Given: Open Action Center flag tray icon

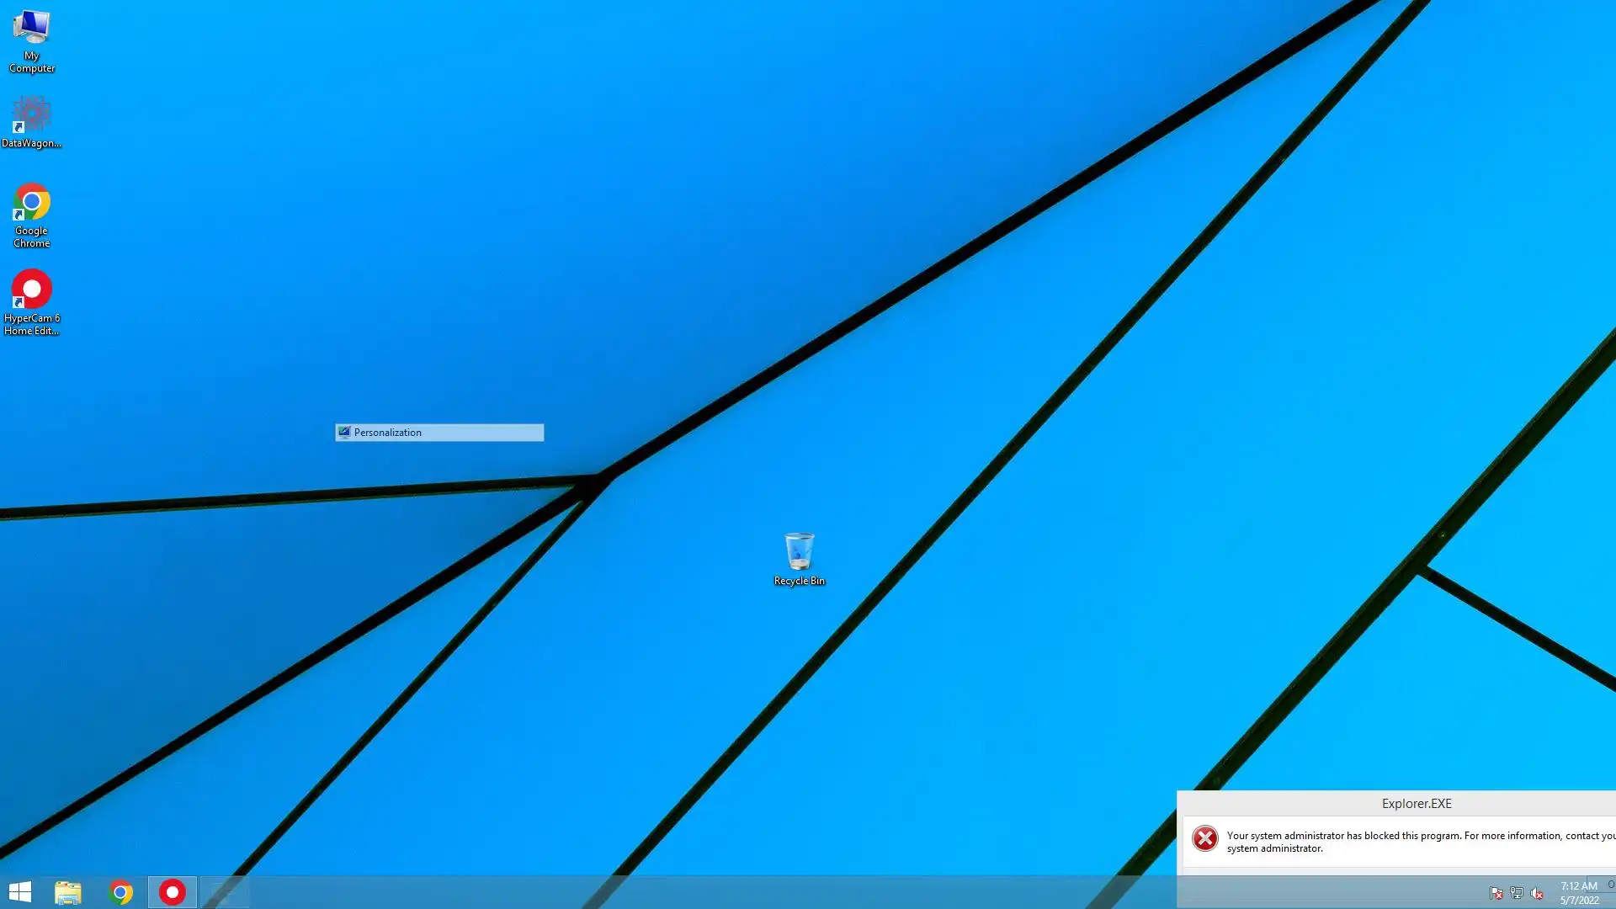Looking at the screenshot, I should (1496, 893).
